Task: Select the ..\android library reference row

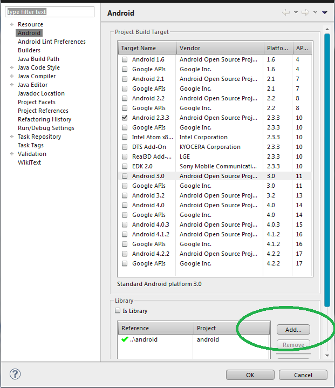Action: 194,339
